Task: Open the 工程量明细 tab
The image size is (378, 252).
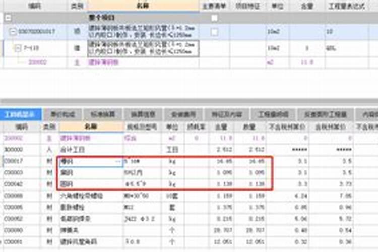Action: tap(273, 114)
